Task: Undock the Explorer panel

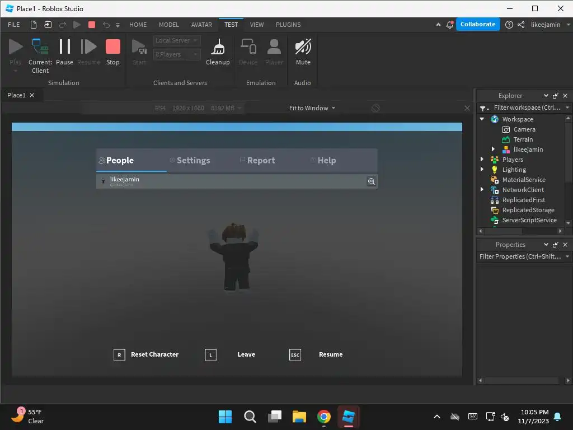Action: (x=556, y=96)
